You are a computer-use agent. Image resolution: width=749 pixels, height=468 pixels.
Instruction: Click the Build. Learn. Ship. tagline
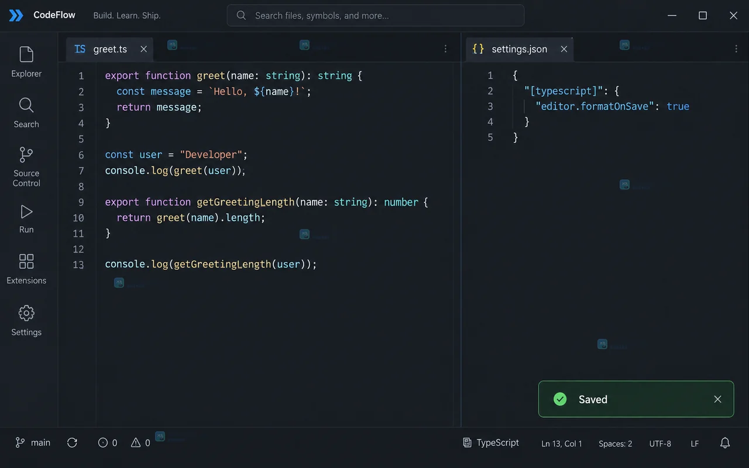pyautogui.click(x=127, y=15)
